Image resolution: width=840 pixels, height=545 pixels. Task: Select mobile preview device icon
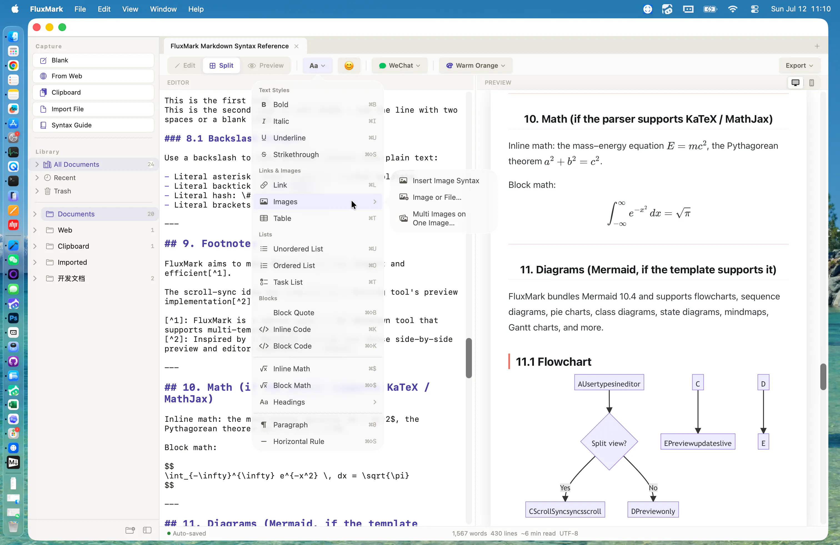click(811, 82)
